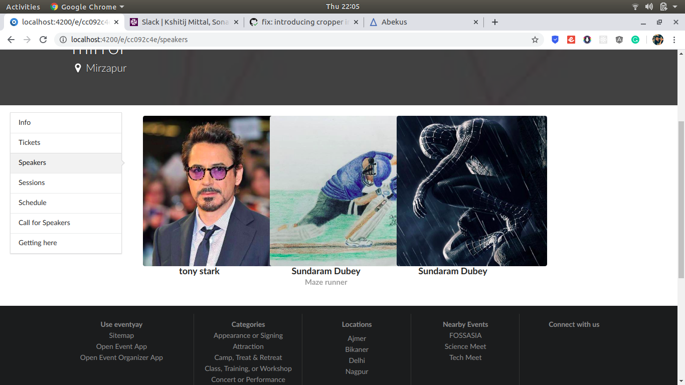
Task: Bookmark this page with the star icon
Action: pos(535,40)
